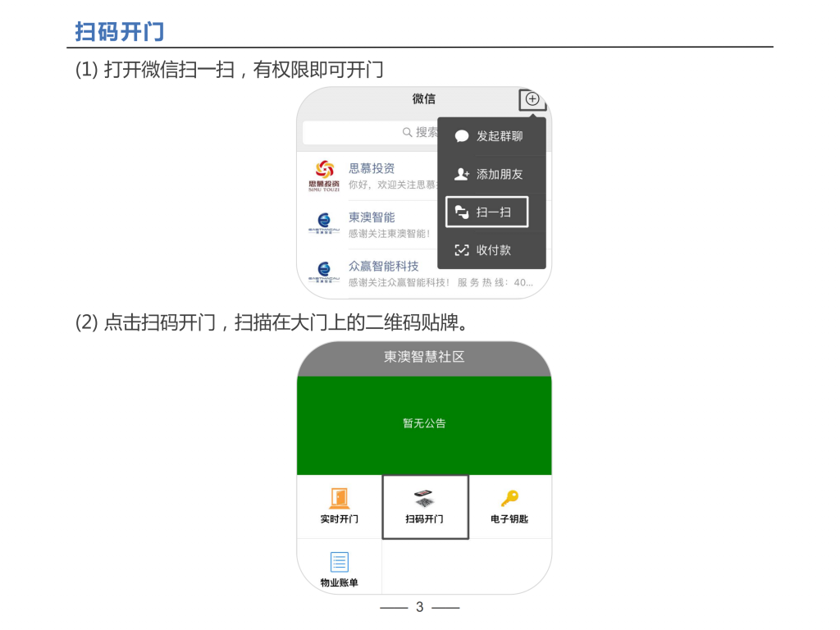840x630 pixels.
Task: Tap the 扫码开门 QR scan icon
Action: click(x=424, y=498)
